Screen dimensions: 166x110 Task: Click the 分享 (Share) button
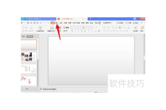pos(128,23)
